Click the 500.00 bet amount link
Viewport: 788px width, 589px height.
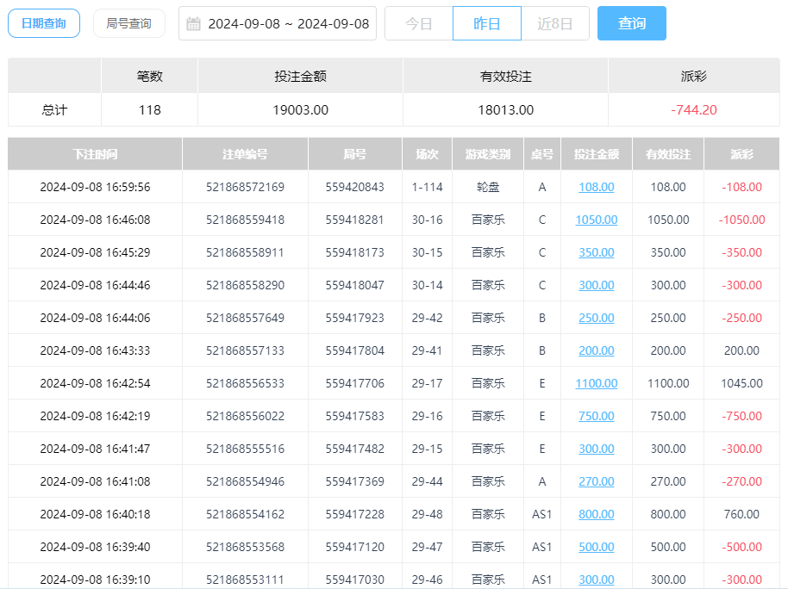(597, 547)
